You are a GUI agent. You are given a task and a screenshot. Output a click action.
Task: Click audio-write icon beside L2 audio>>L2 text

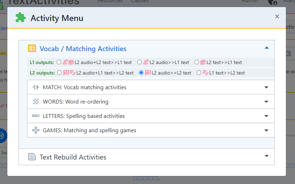point(148,72)
